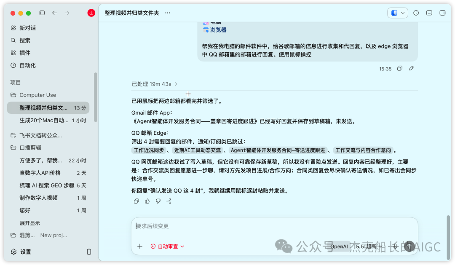The width and height of the screenshot is (455, 265).
Task: Open the three-dot menu beside conversation title
Action: pyautogui.click(x=167, y=13)
